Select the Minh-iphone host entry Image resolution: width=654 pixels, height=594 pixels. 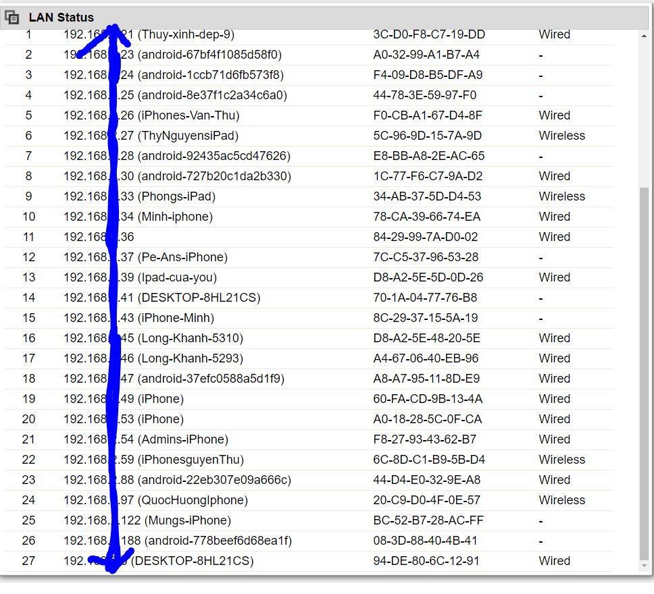(175, 217)
